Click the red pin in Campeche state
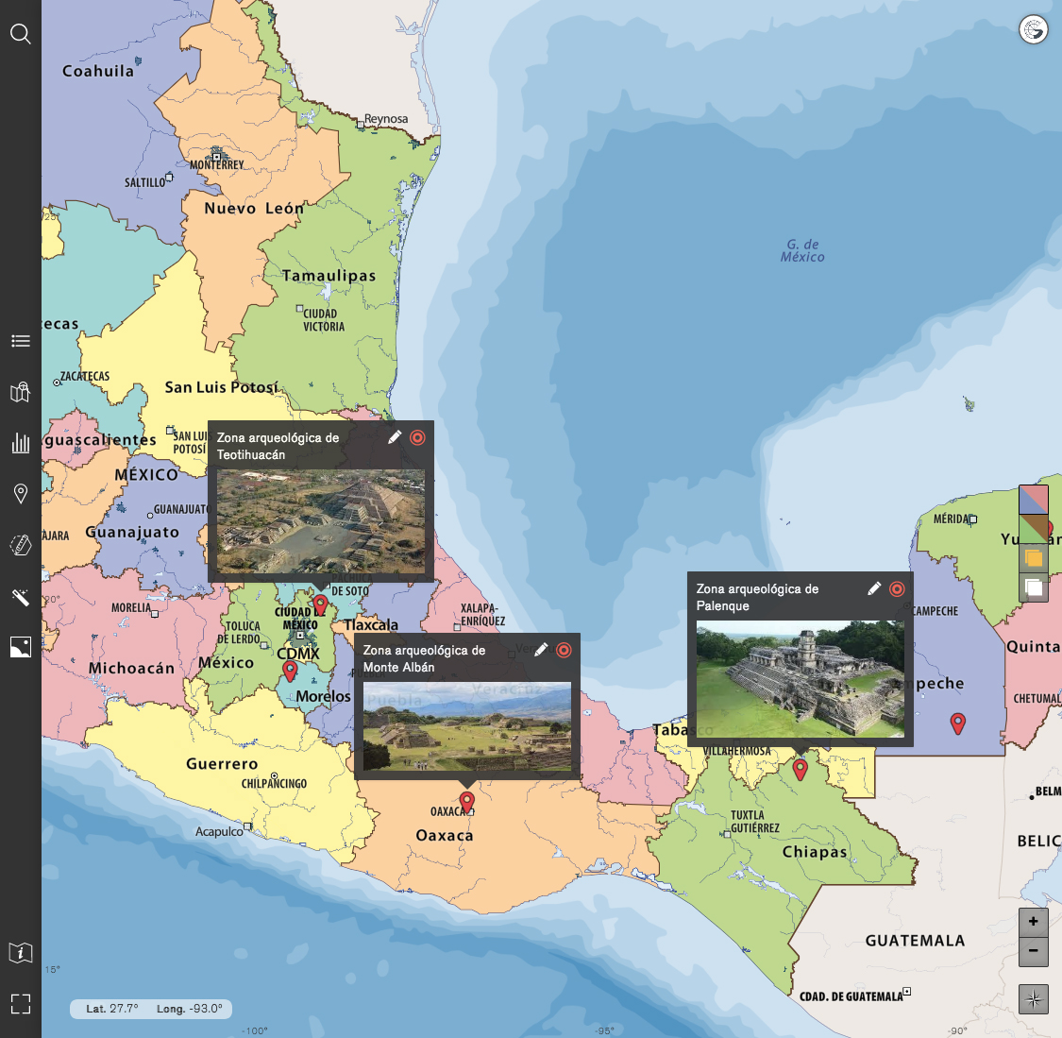Screen dimensions: 1062x1038 (x=958, y=723)
